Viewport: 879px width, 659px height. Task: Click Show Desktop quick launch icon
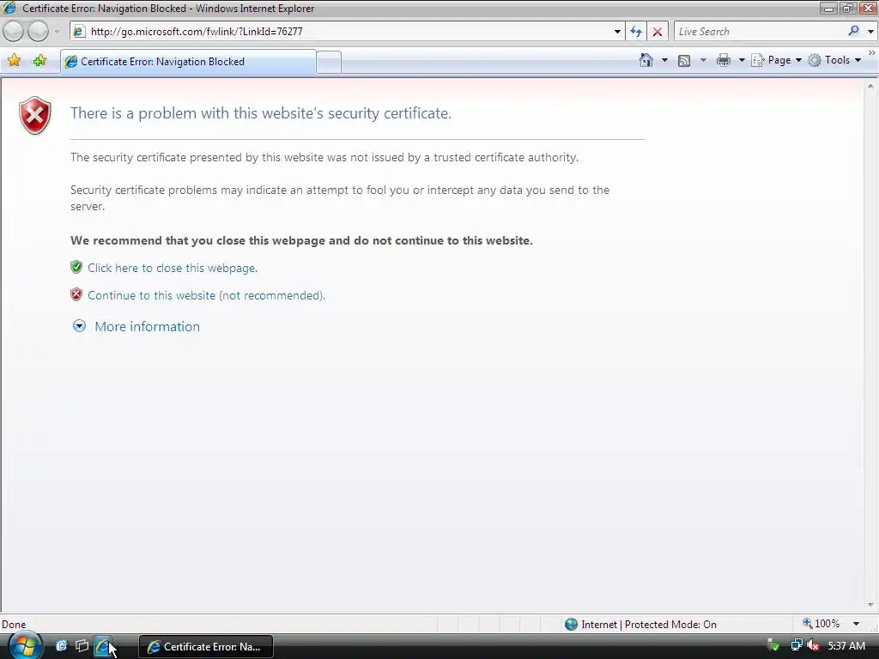(x=61, y=646)
